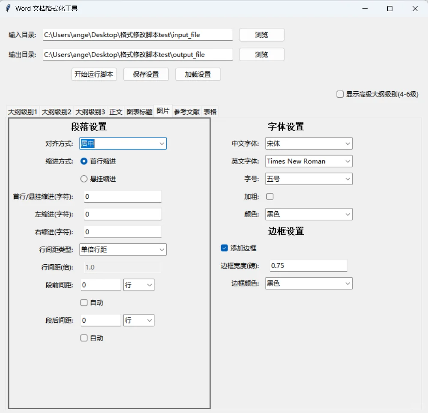This screenshot has width=428, height=413.
Task: Open the 参考文献 tab
Action: pos(186,111)
